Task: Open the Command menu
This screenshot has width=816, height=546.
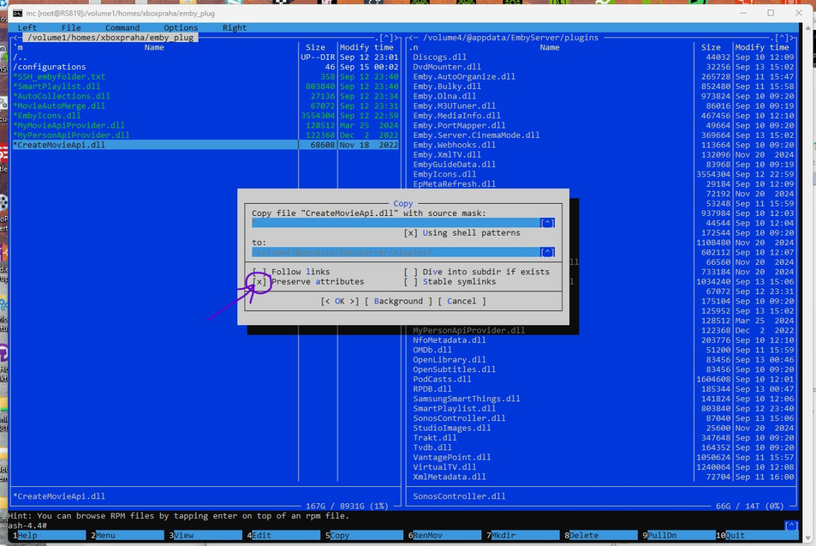Action: pyautogui.click(x=122, y=28)
